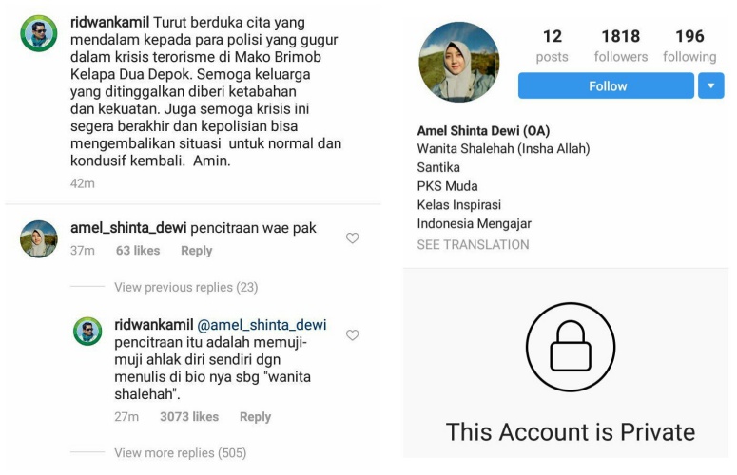Click SEE TRANSLATION under the bio
Viewport: 737px width, 475px height.
[473, 244]
